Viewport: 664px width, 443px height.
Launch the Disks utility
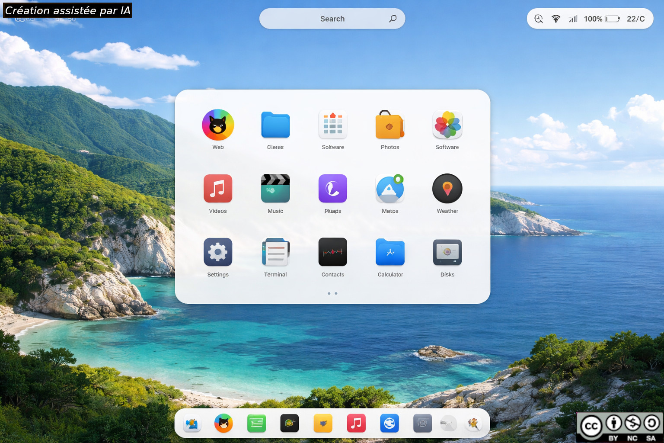point(447,252)
